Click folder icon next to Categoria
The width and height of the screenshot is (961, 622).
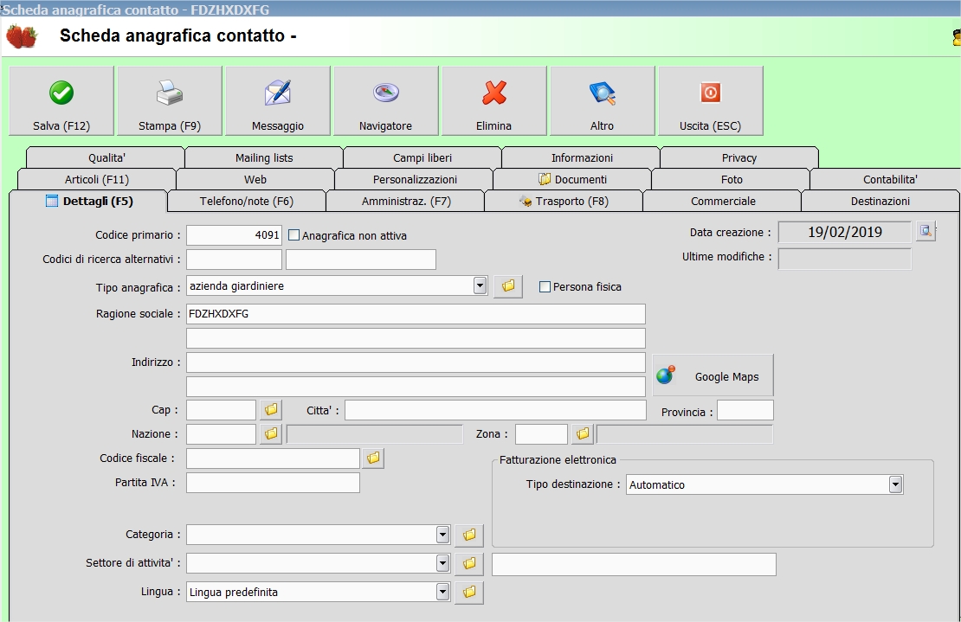point(469,535)
